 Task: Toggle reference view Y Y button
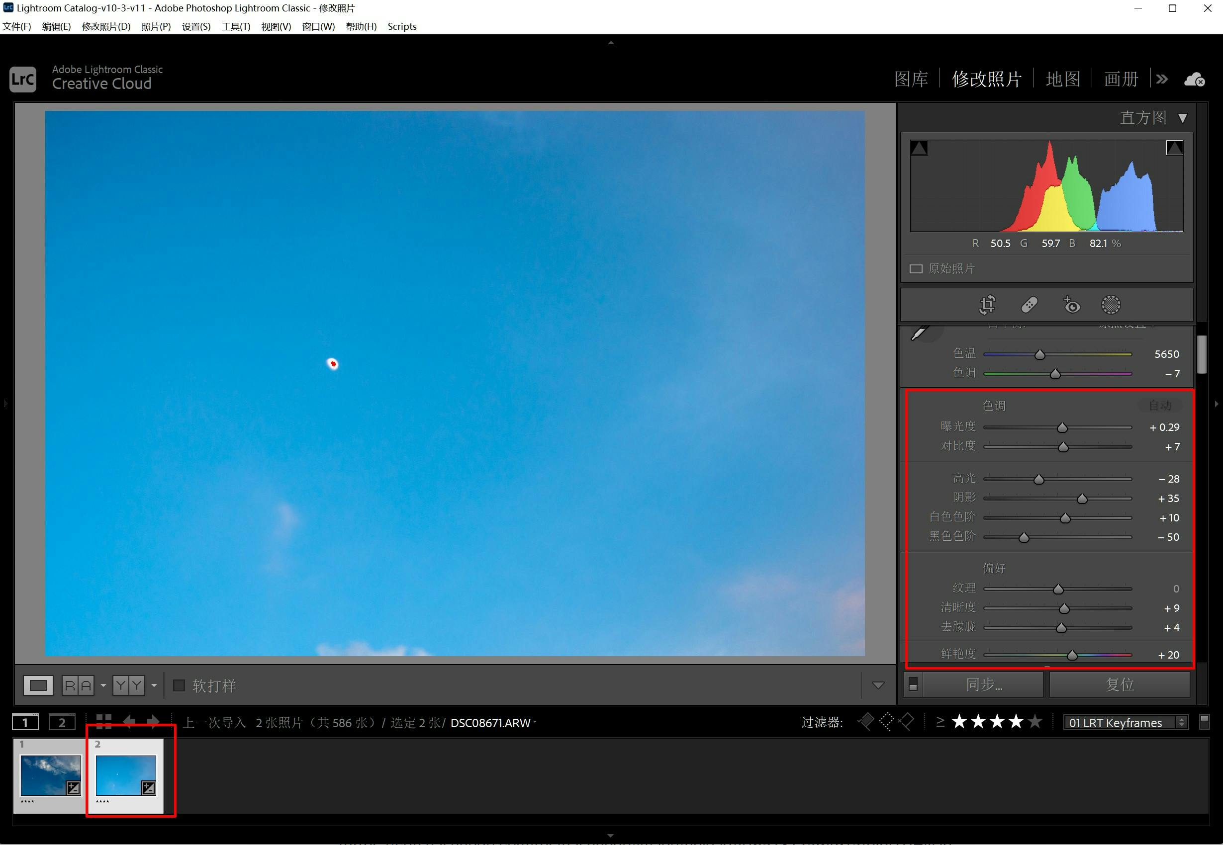click(x=129, y=685)
